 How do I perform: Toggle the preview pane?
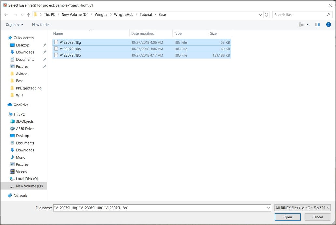pyautogui.click(x=317, y=24)
